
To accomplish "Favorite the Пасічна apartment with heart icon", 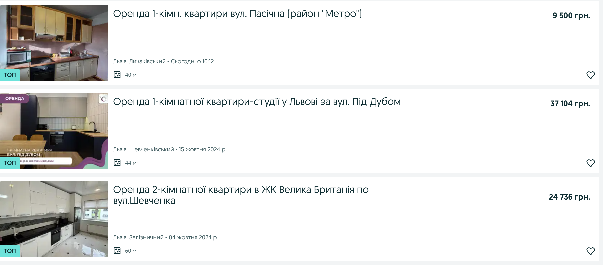I will 590,75.
